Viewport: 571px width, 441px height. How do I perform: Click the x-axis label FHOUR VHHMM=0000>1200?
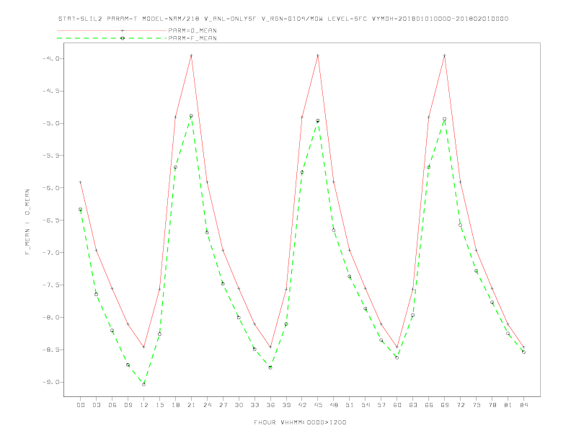coord(300,422)
